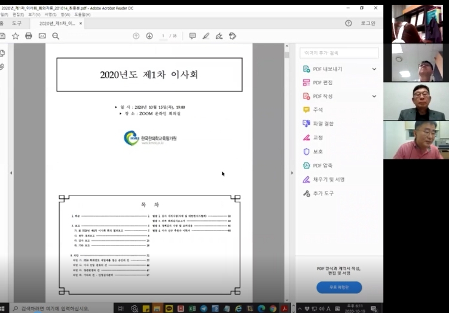The height and width of the screenshot is (313, 449).
Task: Click the 로그인 sign-in link
Action: tap(368, 23)
